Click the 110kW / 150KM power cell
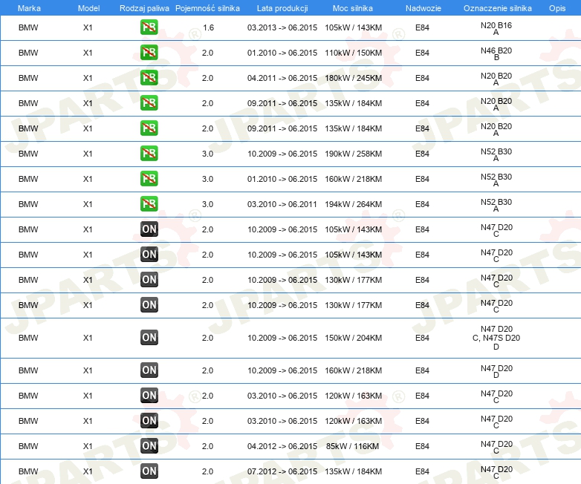The image size is (581, 484). (x=353, y=53)
